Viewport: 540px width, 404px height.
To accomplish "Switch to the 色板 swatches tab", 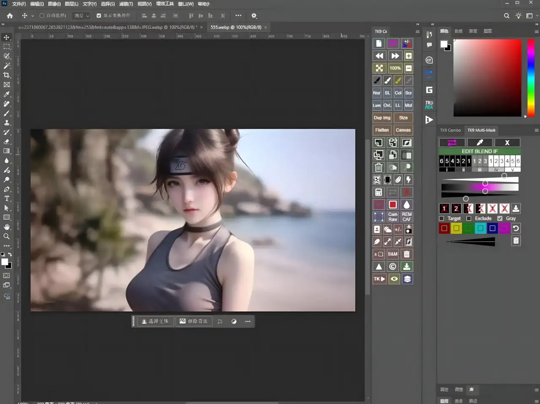I will click(459, 31).
